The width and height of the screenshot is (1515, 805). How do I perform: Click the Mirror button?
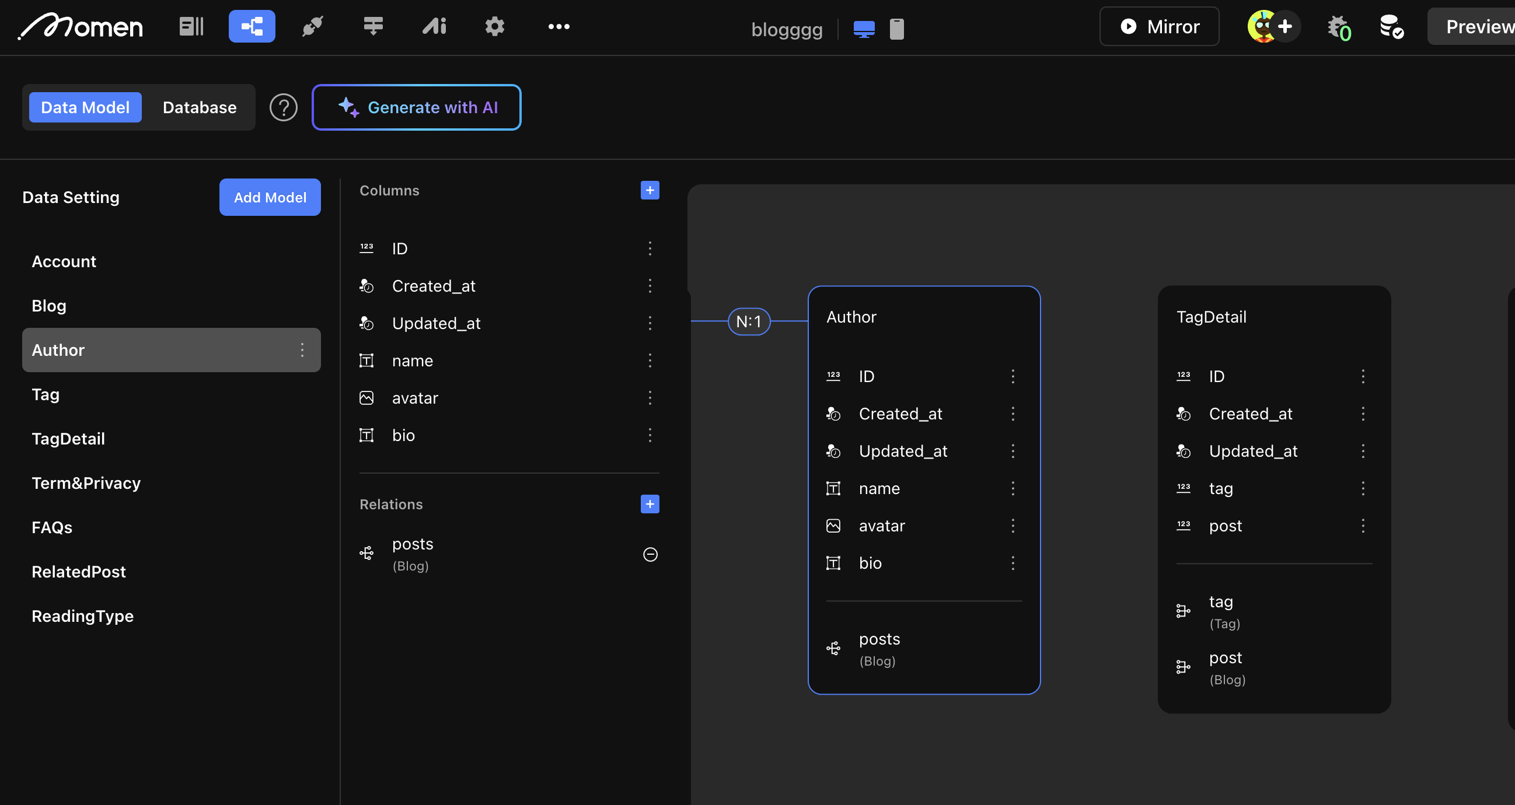[1159, 26]
